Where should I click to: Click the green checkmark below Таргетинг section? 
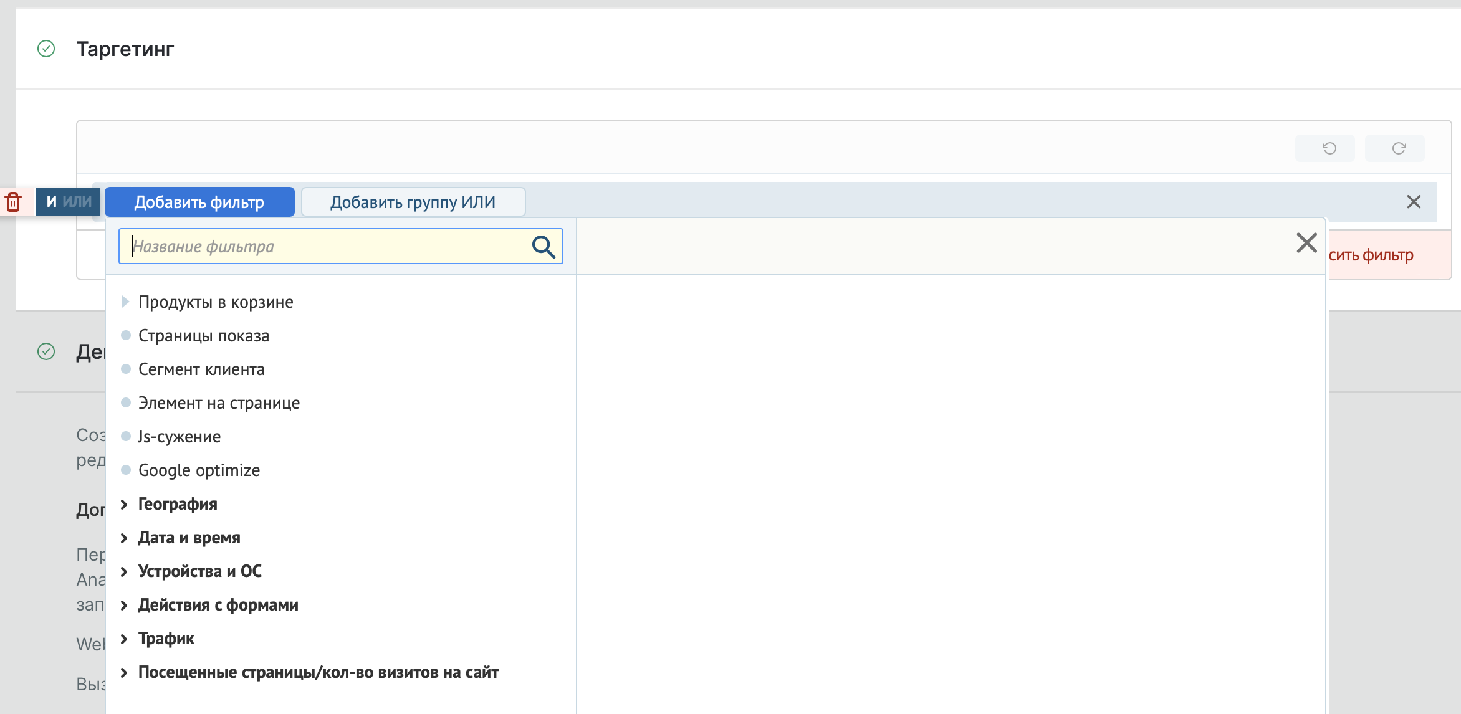(x=46, y=351)
